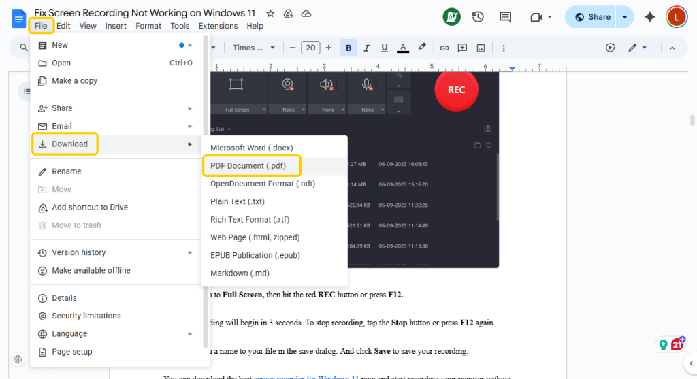Insert a link
Screen dimensions: 697x379
444,48
